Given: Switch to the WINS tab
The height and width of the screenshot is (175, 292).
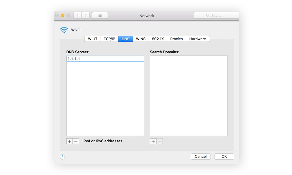Looking at the screenshot, I should [x=141, y=39].
